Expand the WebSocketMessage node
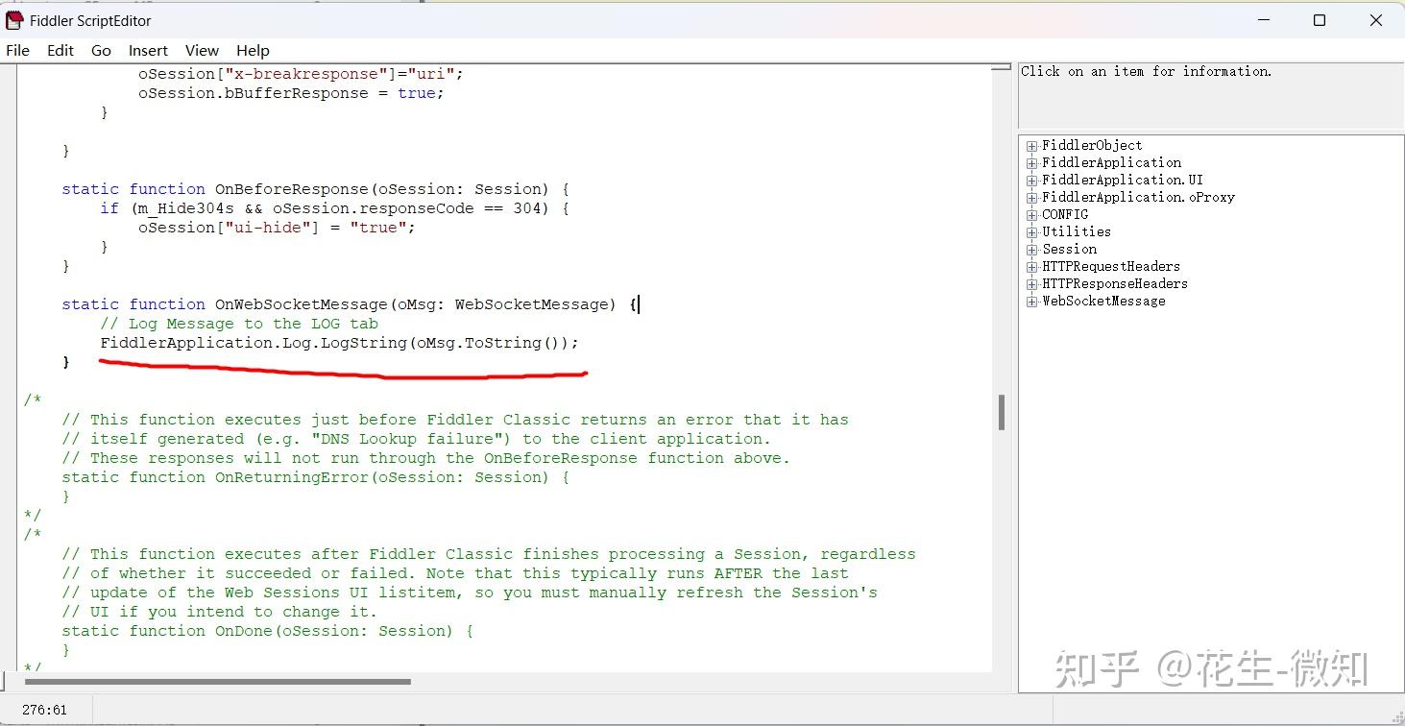This screenshot has width=1405, height=726. point(1030,301)
